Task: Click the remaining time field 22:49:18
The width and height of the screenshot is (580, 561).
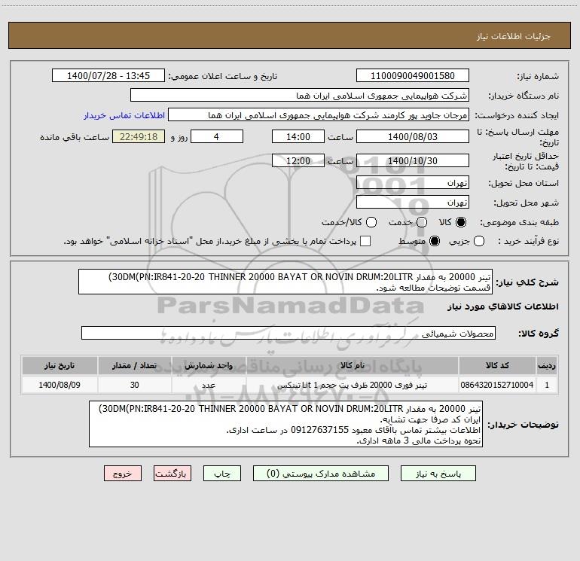Action: click(x=139, y=136)
